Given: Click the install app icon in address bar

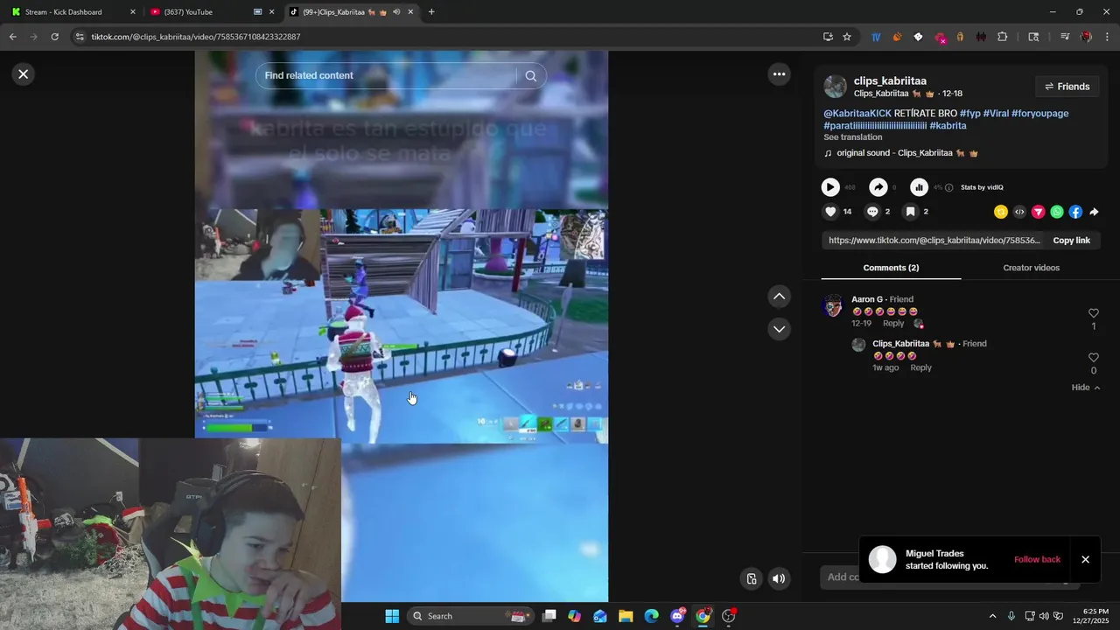Looking at the screenshot, I should point(828,37).
